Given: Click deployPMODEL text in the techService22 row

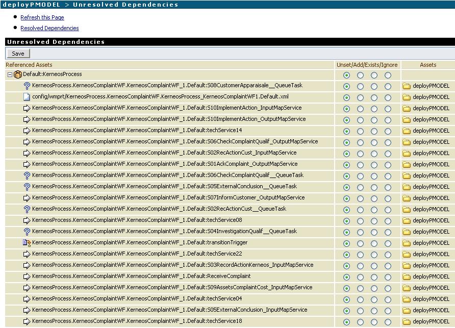Looking at the screenshot, I should 431,254.
